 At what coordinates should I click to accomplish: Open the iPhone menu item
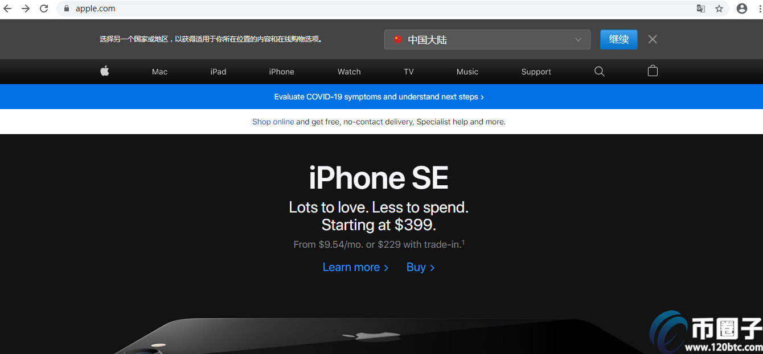tap(282, 72)
